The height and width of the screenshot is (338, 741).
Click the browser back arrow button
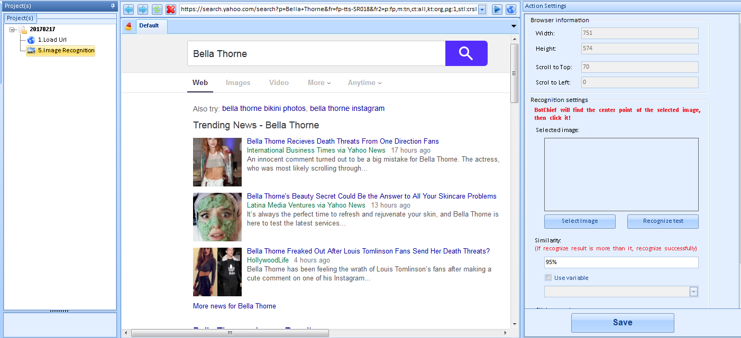click(129, 10)
